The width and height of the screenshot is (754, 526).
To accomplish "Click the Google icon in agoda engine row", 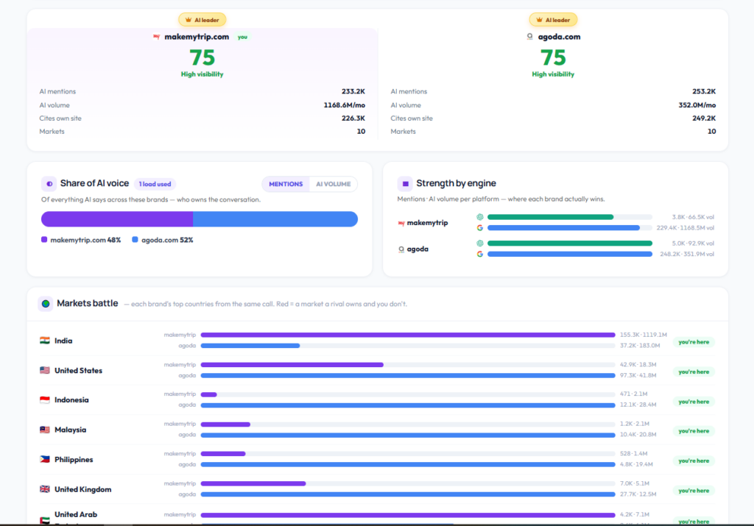I will coord(480,254).
